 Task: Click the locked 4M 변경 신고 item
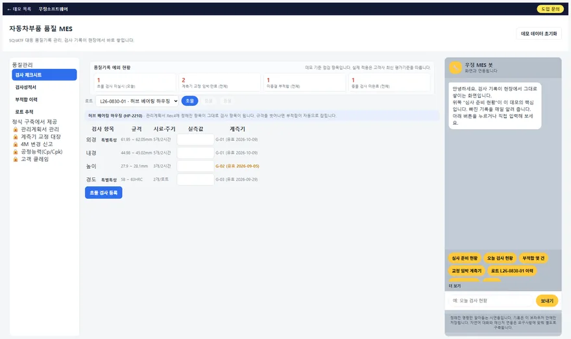click(x=37, y=144)
